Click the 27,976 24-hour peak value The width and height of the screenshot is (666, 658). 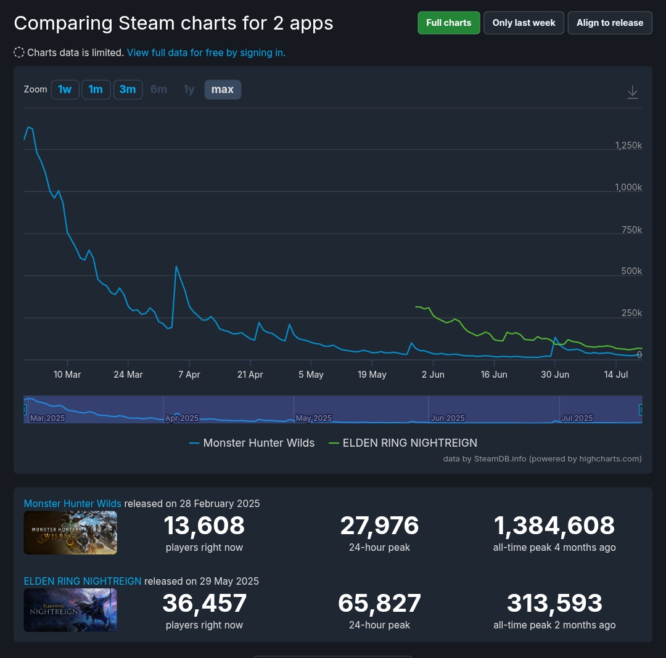click(x=379, y=525)
